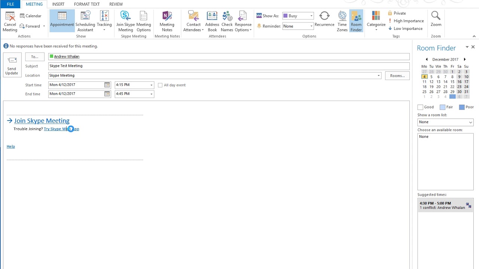This screenshot has width=479, height=269.
Task: Click the Contact Attendees icon
Action: [x=193, y=16]
